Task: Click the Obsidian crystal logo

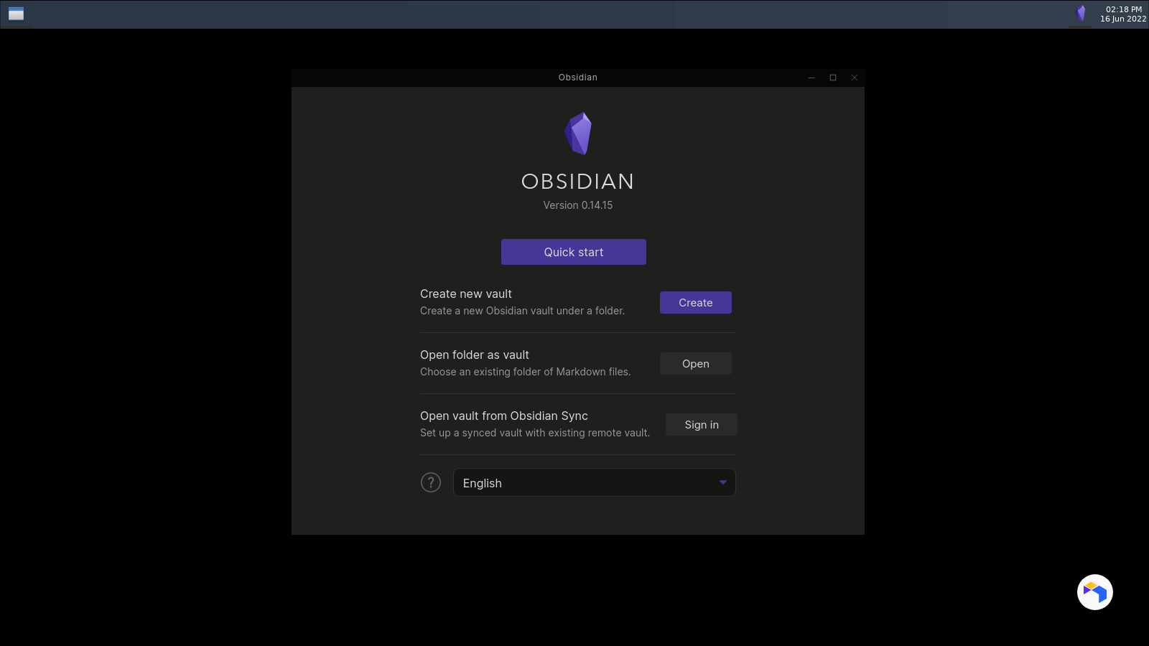Action: (x=578, y=134)
